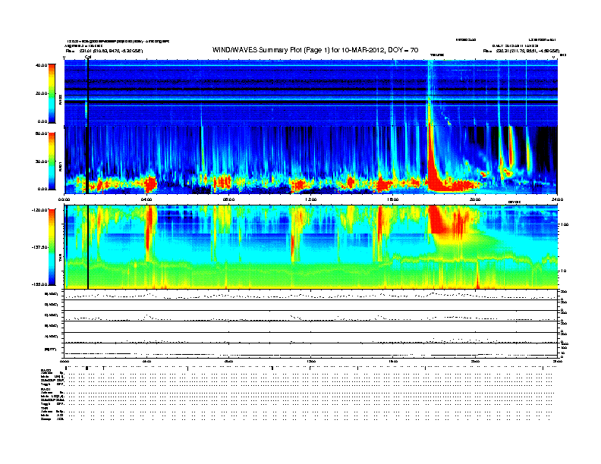Click the 20:00 tick under the RAD1 spectrogram
The image size is (601, 464).
[x=475, y=199]
